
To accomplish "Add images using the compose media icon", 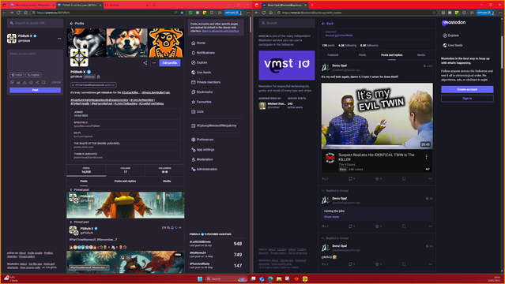I will coord(12,82).
